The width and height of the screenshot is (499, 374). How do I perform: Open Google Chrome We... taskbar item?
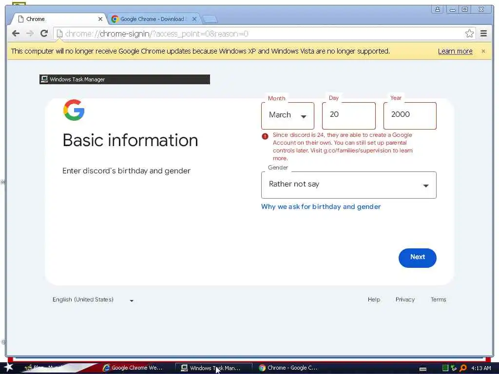point(133,368)
